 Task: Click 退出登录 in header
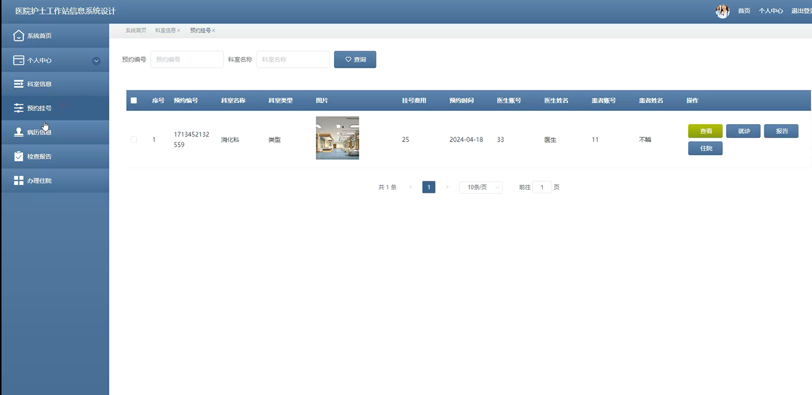click(x=802, y=11)
